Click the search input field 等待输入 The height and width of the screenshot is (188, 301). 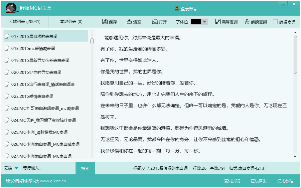[x=48, y=168]
